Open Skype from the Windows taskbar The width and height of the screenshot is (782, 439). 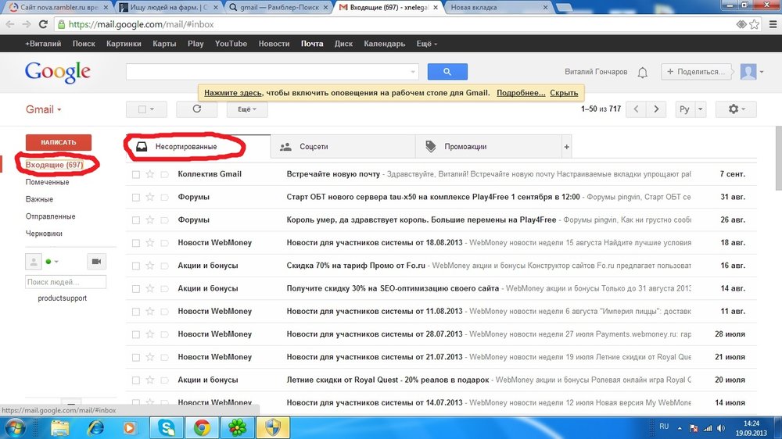(167, 427)
